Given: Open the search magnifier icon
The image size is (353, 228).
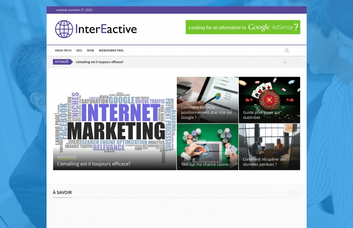Looking at the screenshot, I should coord(287,51).
